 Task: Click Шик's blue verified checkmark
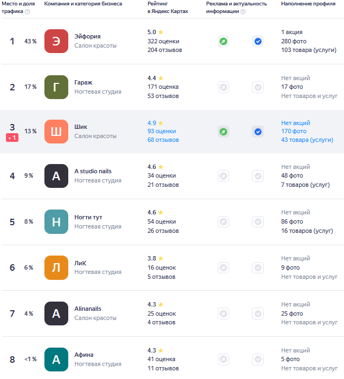[x=258, y=132]
